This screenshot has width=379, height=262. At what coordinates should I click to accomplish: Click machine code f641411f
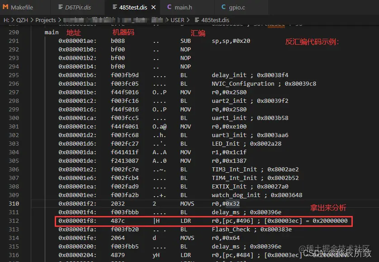coord(125,152)
